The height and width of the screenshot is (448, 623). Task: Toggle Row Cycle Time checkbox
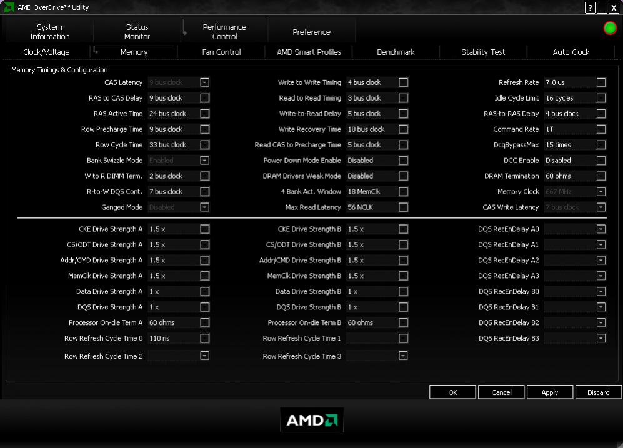coord(204,145)
